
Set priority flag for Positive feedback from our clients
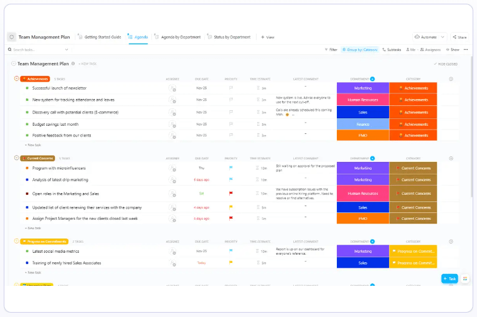[231, 135]
